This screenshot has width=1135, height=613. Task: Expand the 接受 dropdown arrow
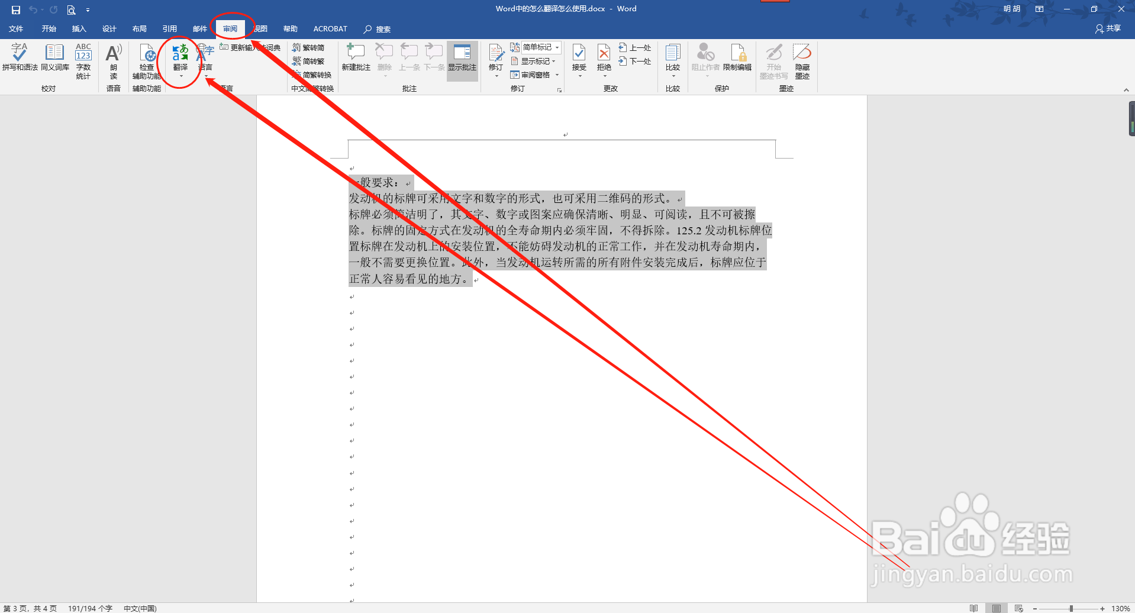(579, 76)
